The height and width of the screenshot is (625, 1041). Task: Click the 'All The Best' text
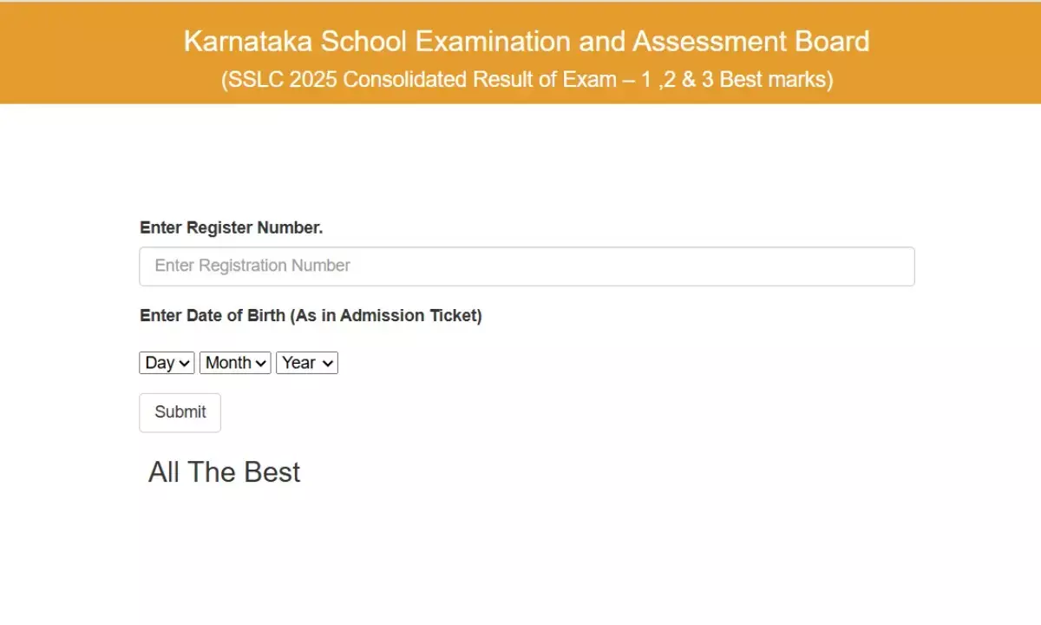coord(223,471)
